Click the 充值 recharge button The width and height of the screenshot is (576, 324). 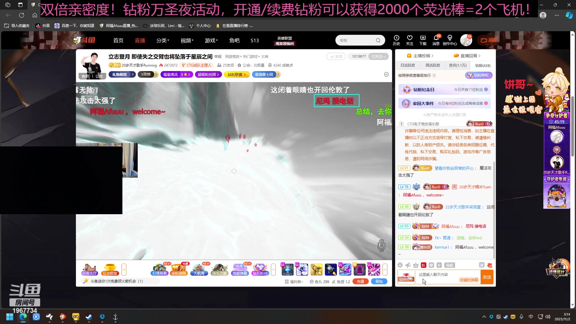(361, 281)
